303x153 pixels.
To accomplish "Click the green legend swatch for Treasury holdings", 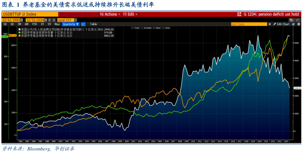I will (x=19, y=33).
